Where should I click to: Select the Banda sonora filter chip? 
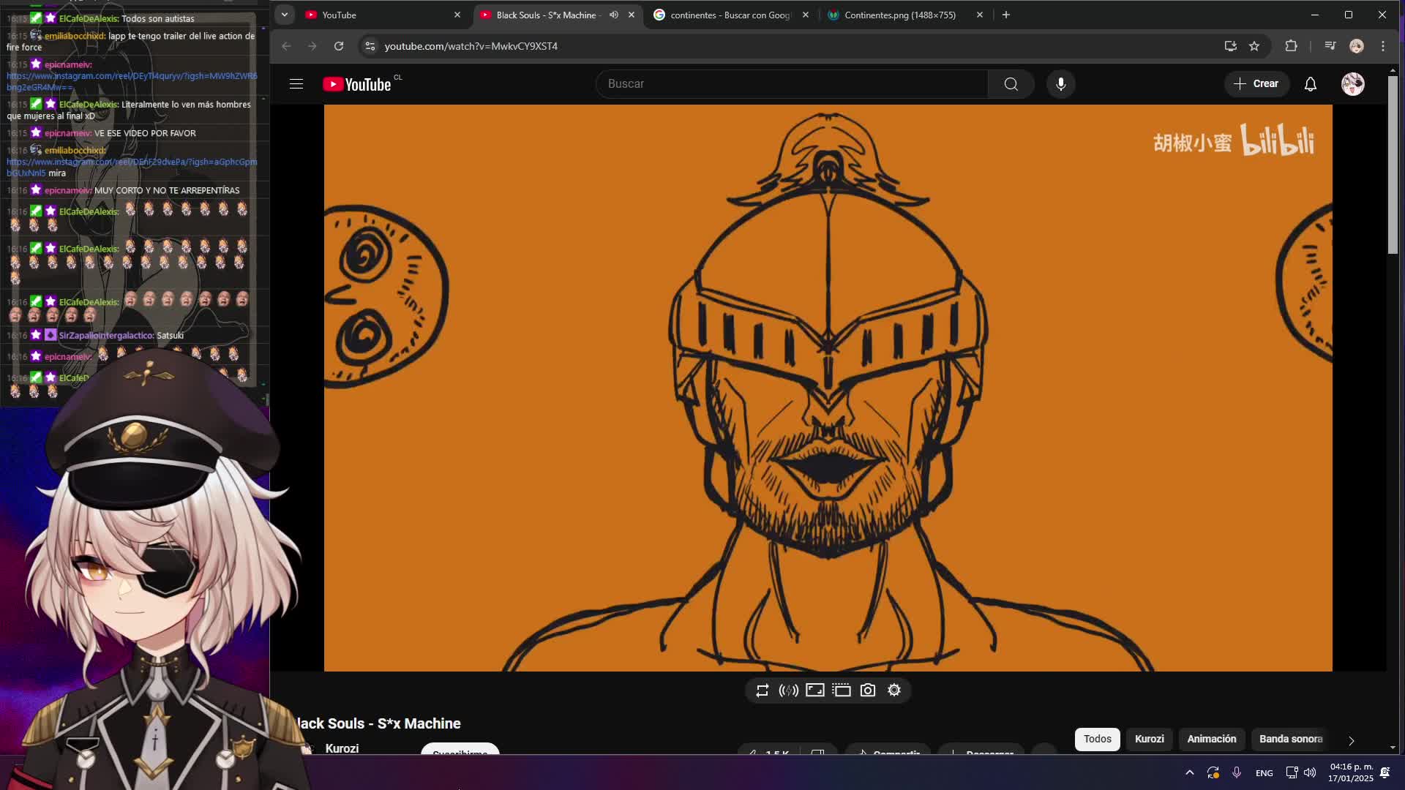coord(1291,739)
